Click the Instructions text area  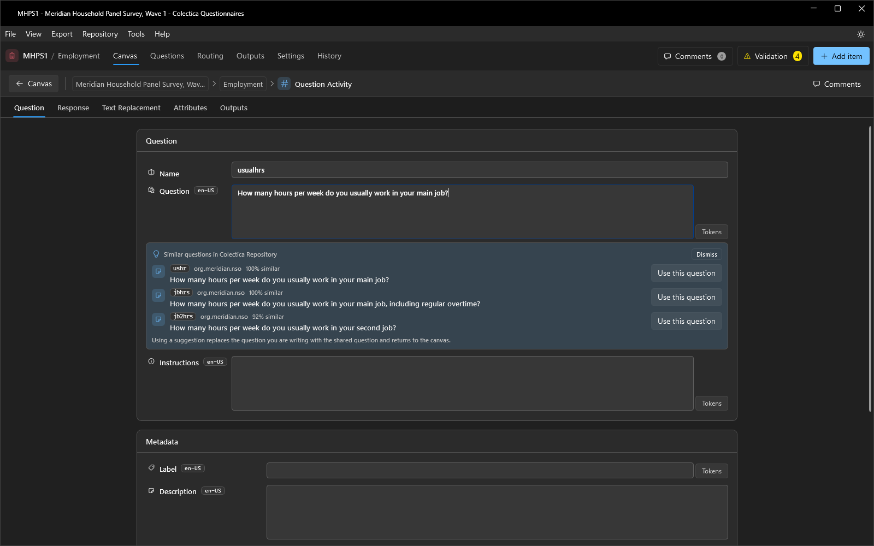pos(463,383)
